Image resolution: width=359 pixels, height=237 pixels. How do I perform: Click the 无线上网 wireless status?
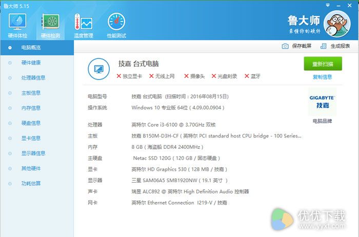(x=162, y=76)
